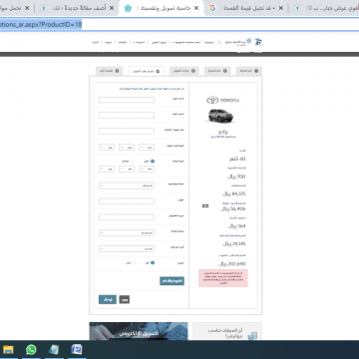The height and width of the screenshot is (359, 359).
Task: Click the blue Send (إرسال) button
Action: coord(108,299)
